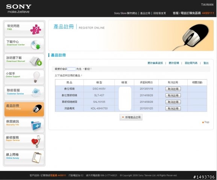The image size is (217, 180).
Task: Open the 下載中心 Download Center item
Action: tap(24, 45)
